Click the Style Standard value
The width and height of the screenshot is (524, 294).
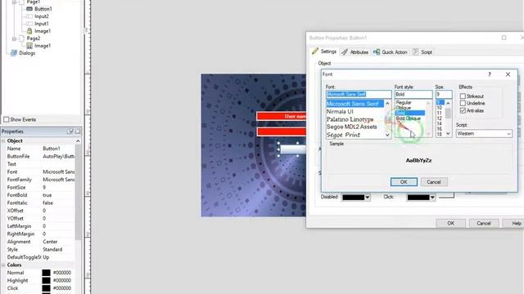click(x=52, y=250)
